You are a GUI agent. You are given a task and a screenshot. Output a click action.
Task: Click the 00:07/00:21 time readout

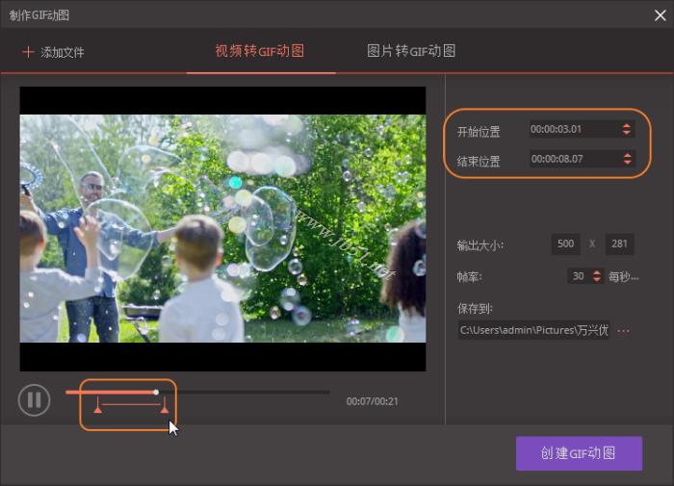(373, 401)
